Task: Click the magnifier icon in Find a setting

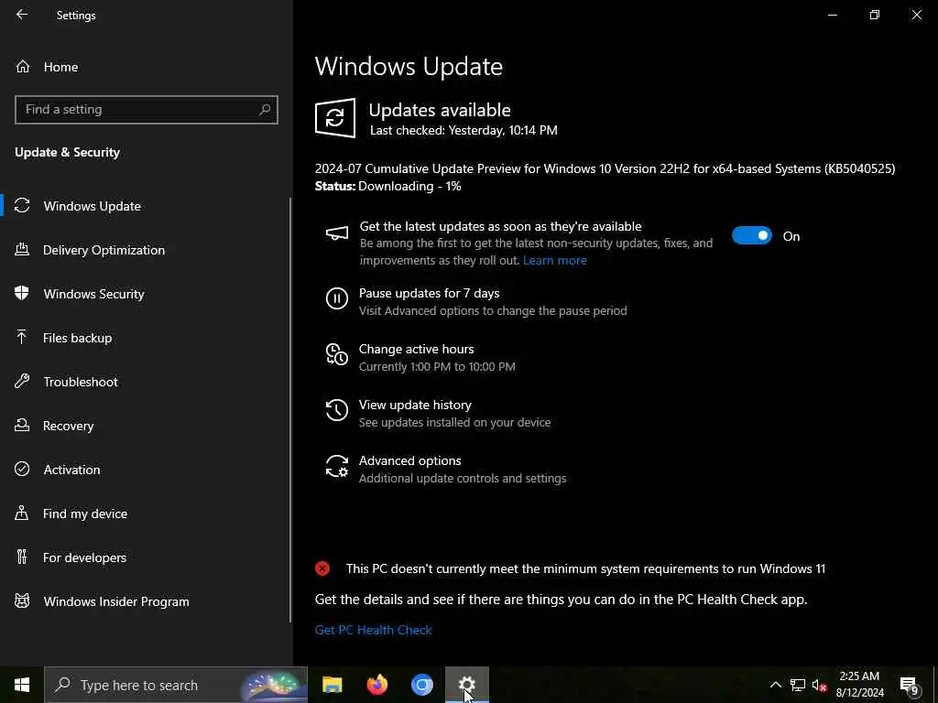Action: click(x=265, y=110)
